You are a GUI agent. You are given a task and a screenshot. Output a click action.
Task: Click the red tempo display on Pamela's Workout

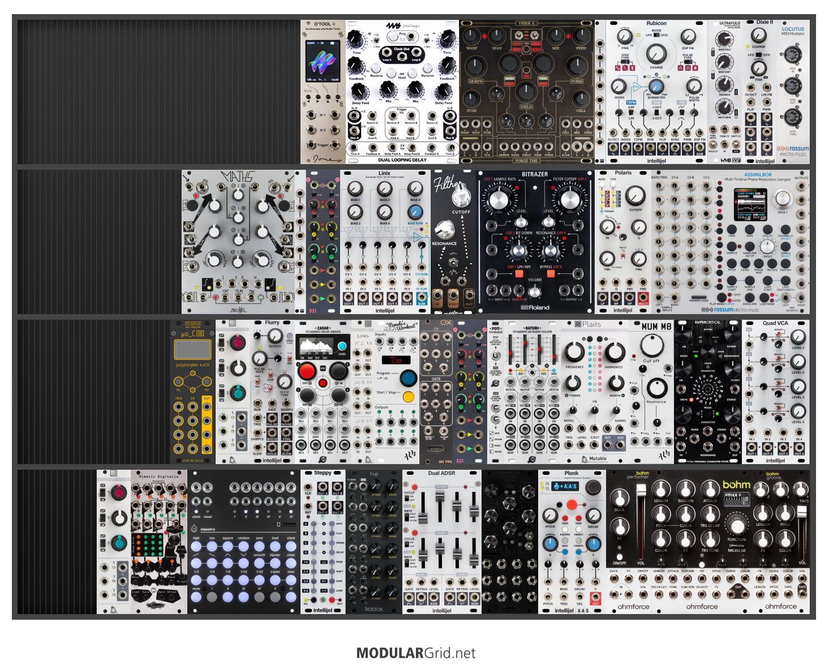(x=396, y=360)
